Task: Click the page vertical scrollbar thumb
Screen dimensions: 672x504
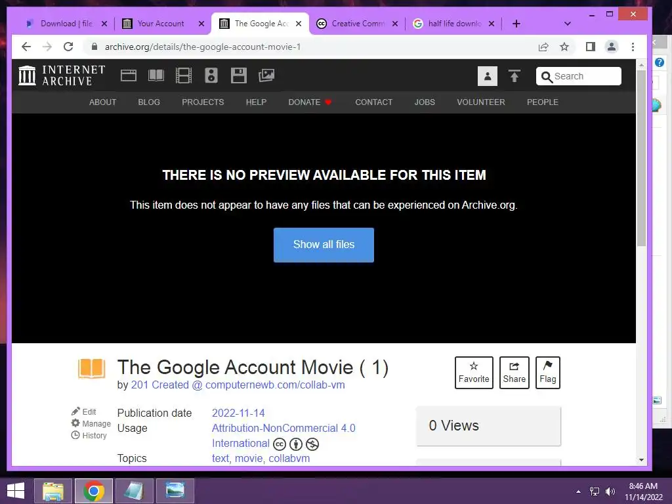Action: click(x=641, y=157)
